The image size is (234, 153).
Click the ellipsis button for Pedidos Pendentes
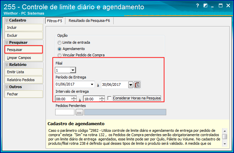79,112
